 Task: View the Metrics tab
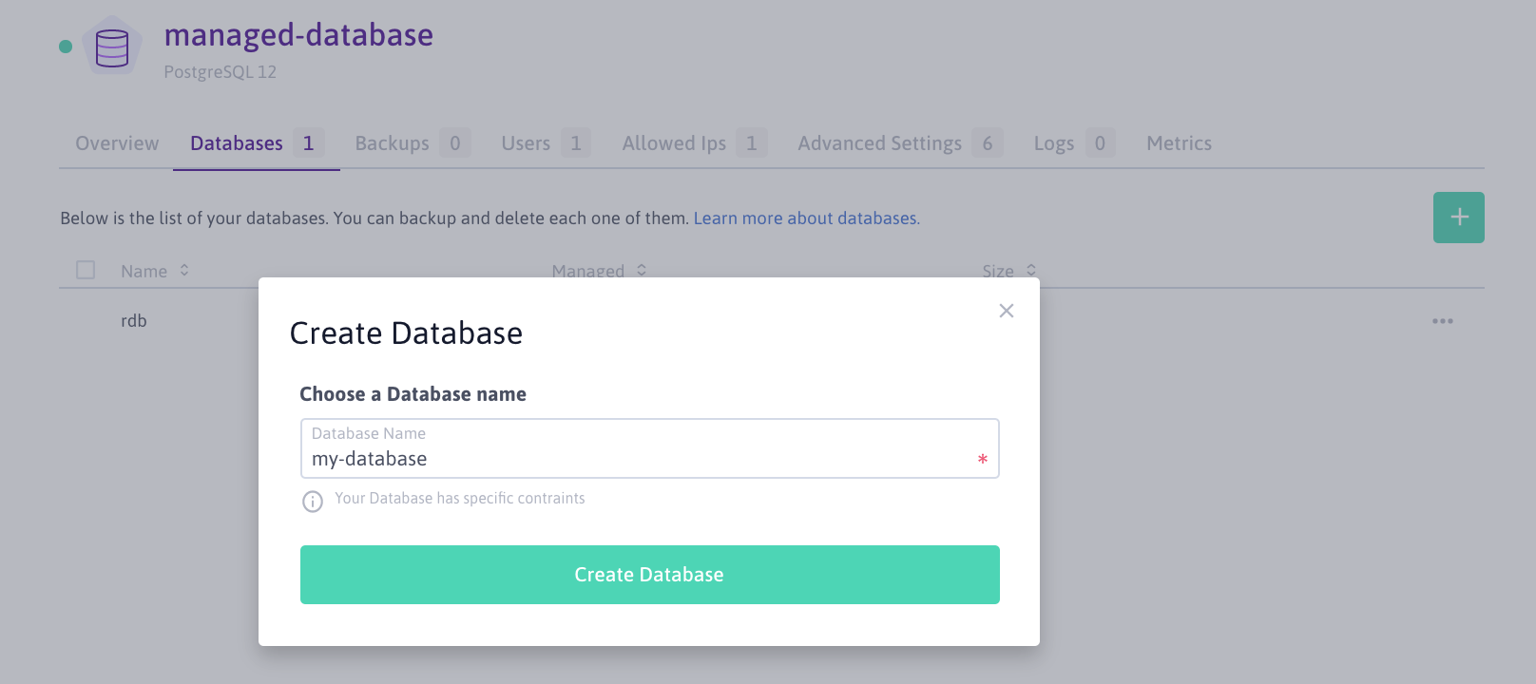pyautogui.click(x=1179, y=143)
